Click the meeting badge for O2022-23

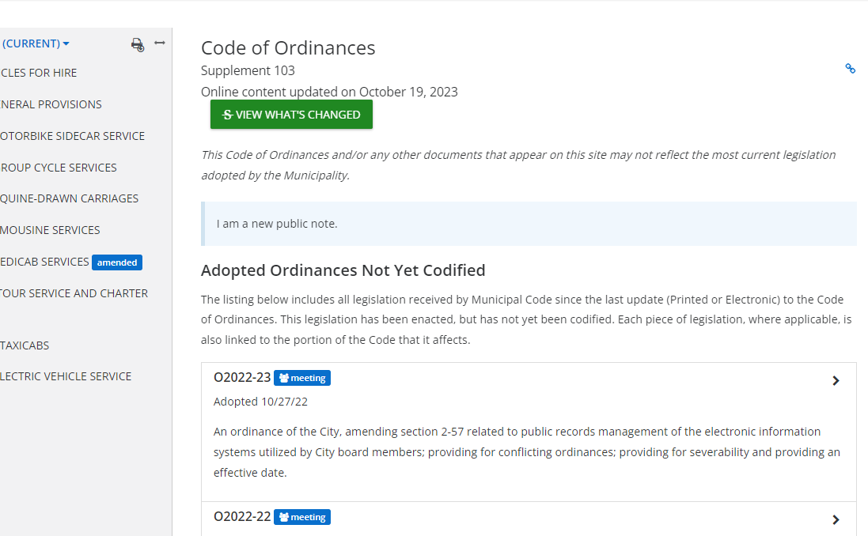pyautogui.click(x=302, y=378)
